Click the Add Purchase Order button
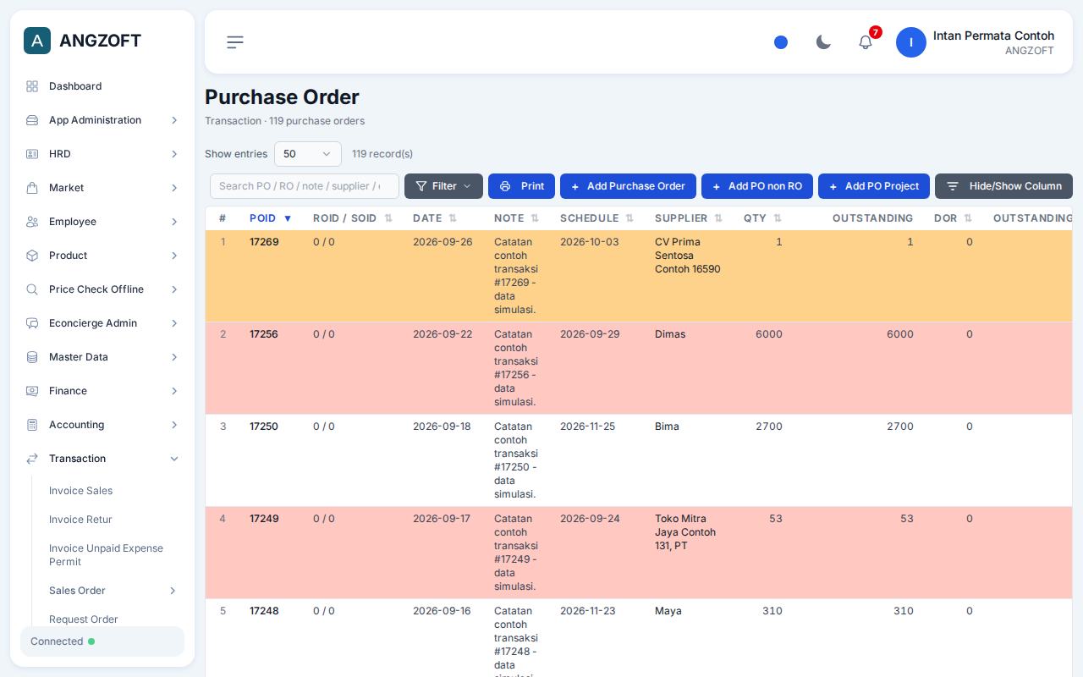This screenshot has width=1083, height=677. point(628,186)
